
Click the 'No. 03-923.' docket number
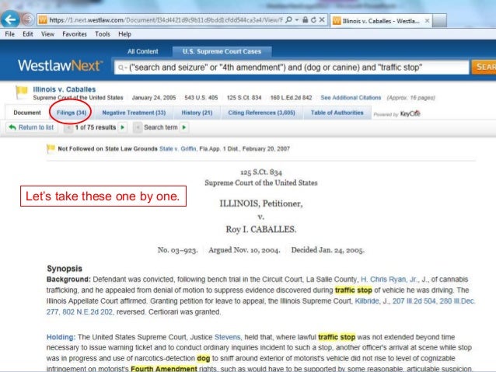tap(177, 250)
